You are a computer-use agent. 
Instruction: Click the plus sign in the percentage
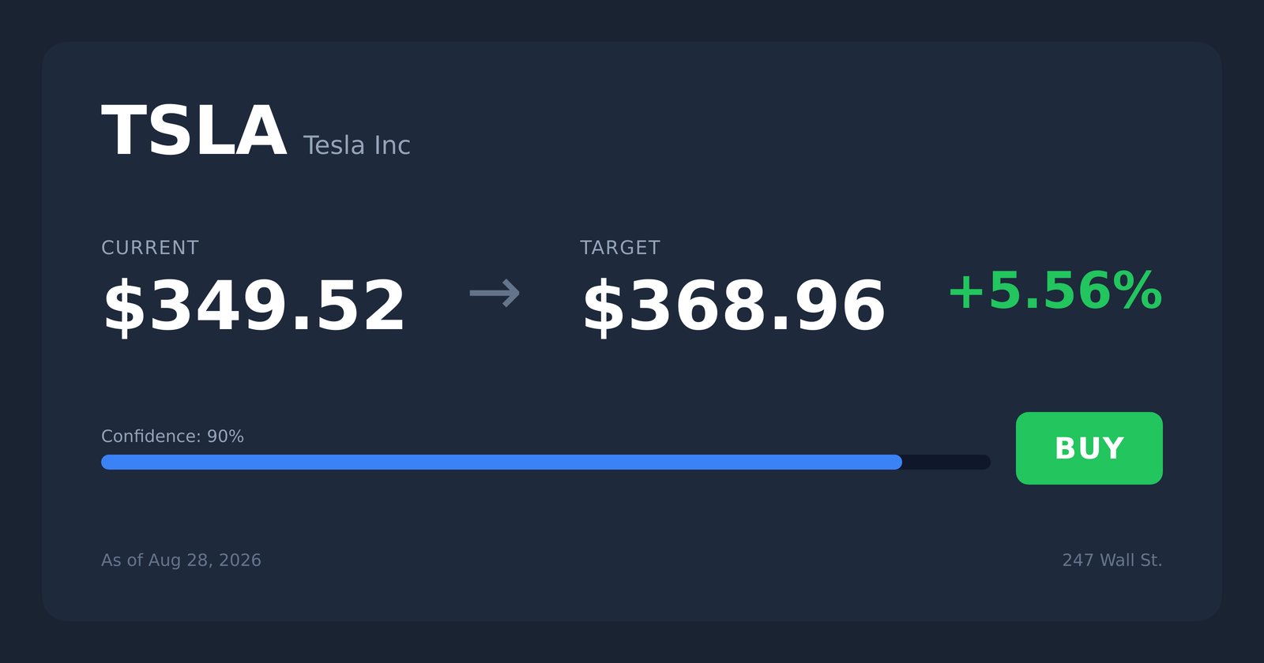tap(966, 291)
